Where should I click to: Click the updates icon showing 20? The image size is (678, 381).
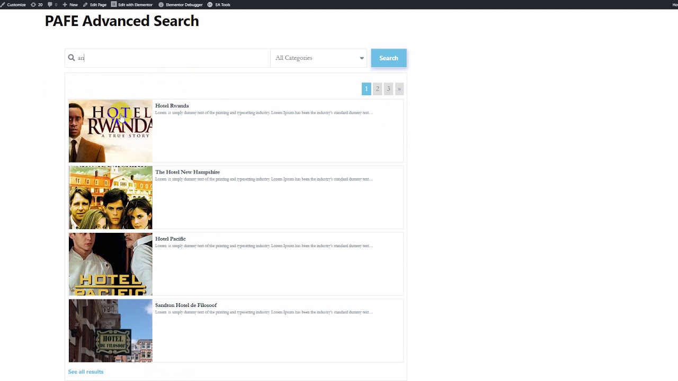37,5
